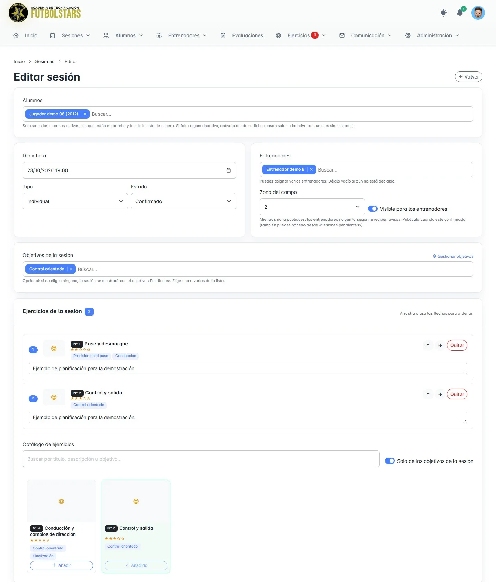
Task: Focus the Catálogo de ejercicios search field
Action: pyautogui.click(x=201, y=459)
